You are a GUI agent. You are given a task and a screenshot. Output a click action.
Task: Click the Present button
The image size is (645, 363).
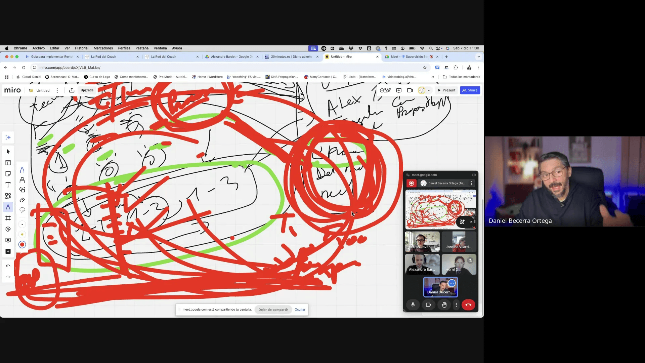(x=446, y=90)
